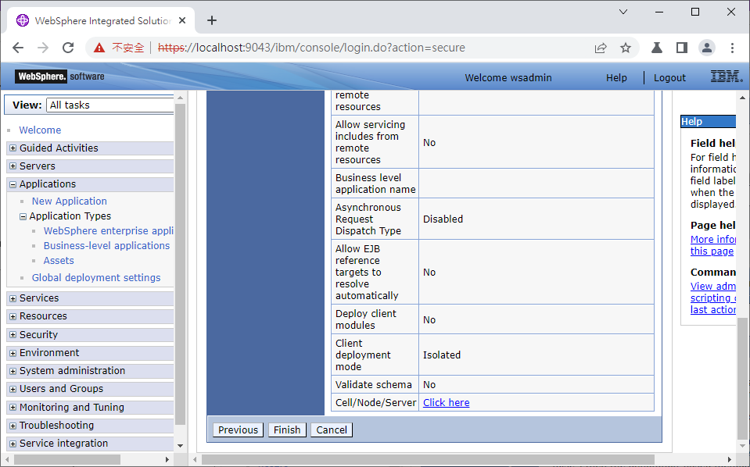
Task: Click the navigation scroll down arrow
Action: tap(180, 445)
